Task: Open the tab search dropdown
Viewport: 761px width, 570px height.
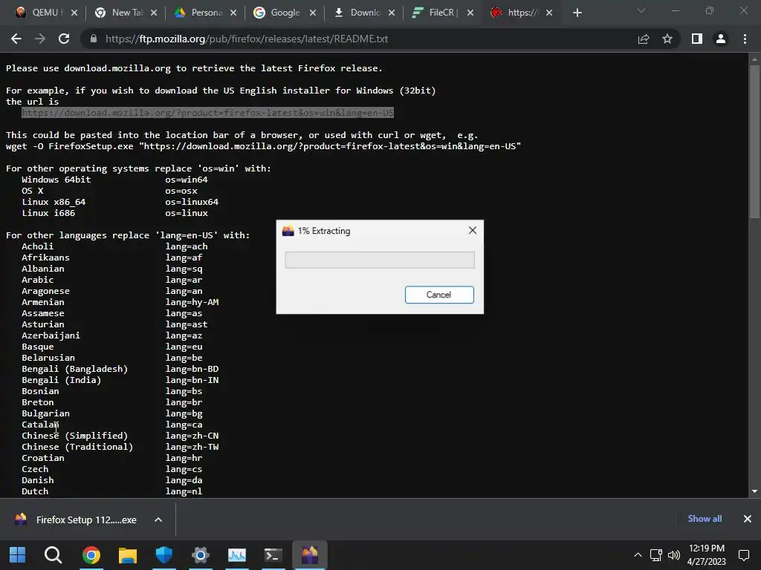Action: click(x=641, y=10)
